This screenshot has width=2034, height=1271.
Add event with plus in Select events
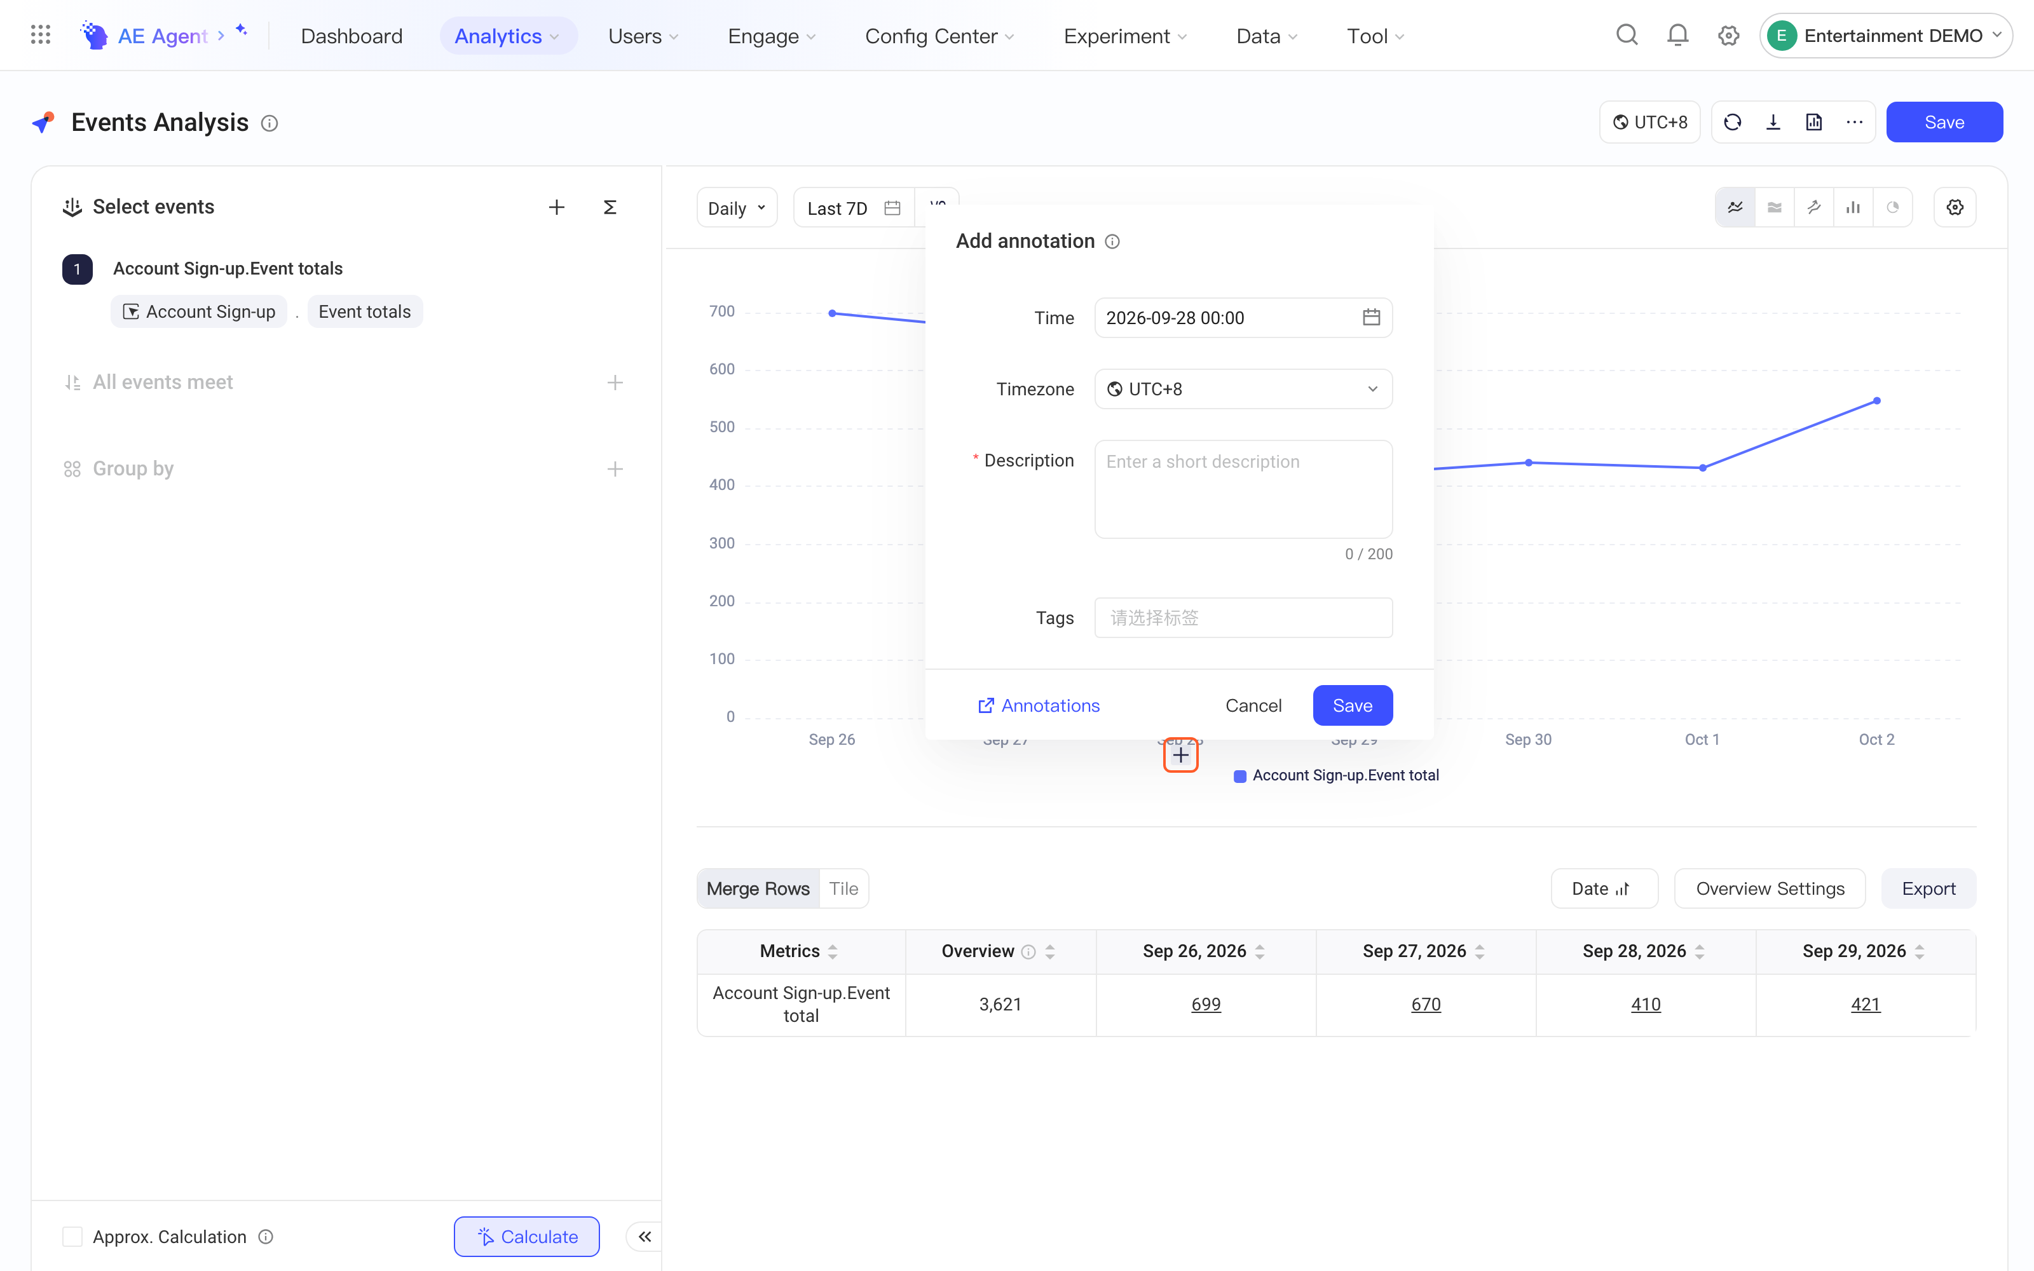click(556, 207)
